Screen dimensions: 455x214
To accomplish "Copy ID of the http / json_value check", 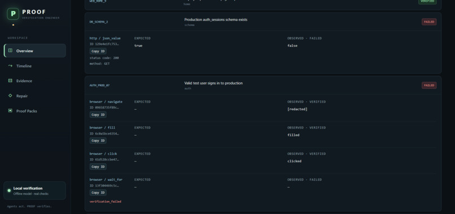I will 98,51.
